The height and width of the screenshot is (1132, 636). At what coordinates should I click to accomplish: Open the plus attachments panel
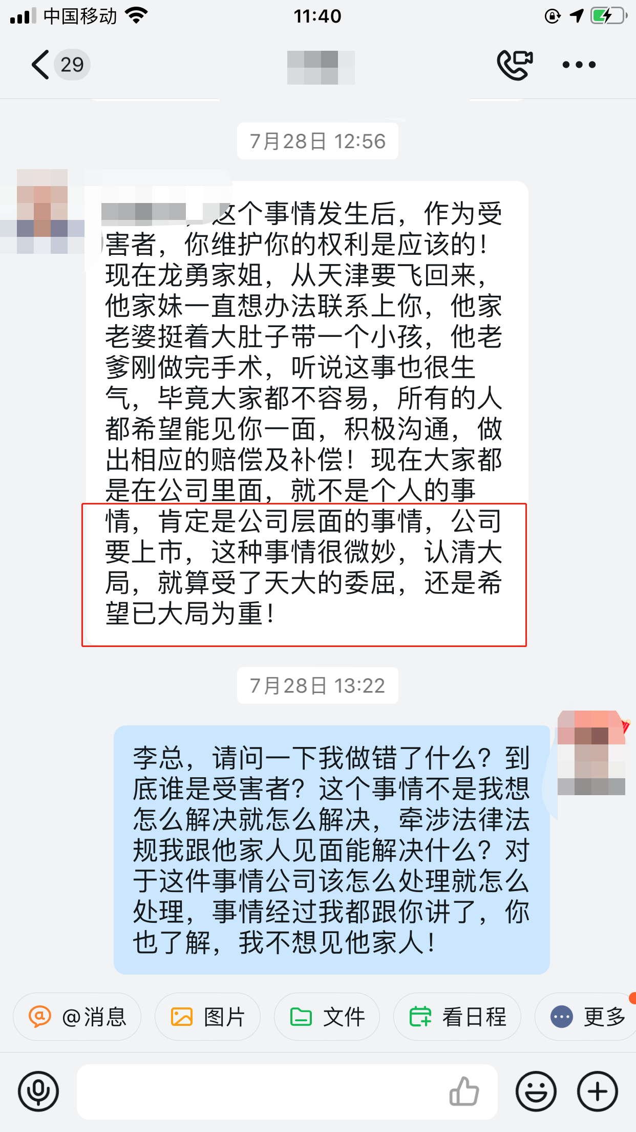point(598,1091)
